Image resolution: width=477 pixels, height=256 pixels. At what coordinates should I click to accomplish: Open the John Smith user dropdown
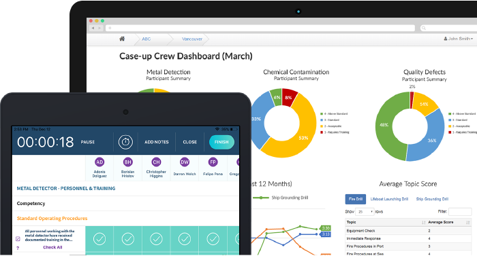point(458,39)
